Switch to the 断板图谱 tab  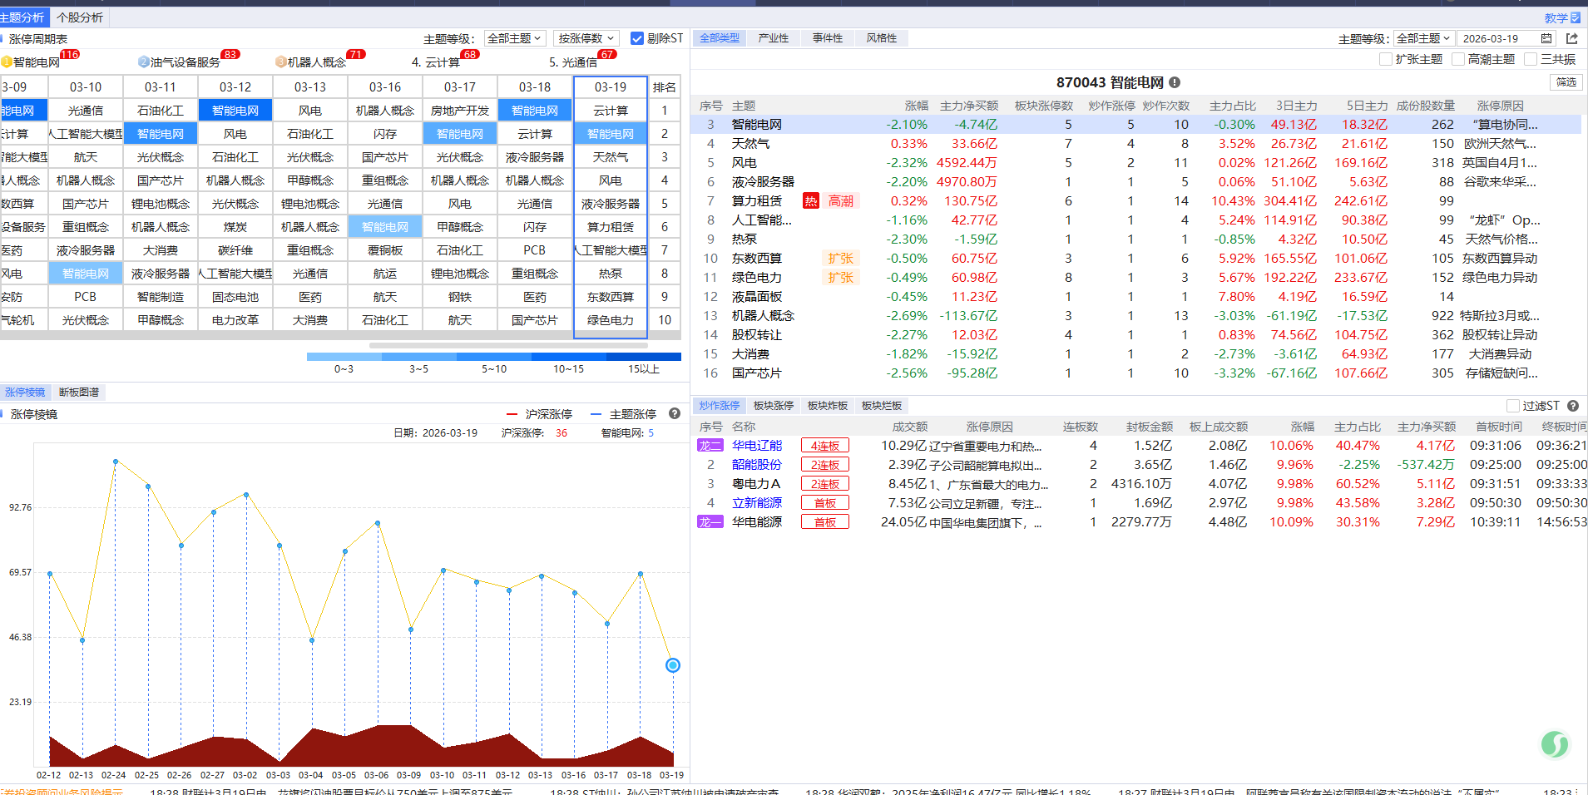[79, 393]
